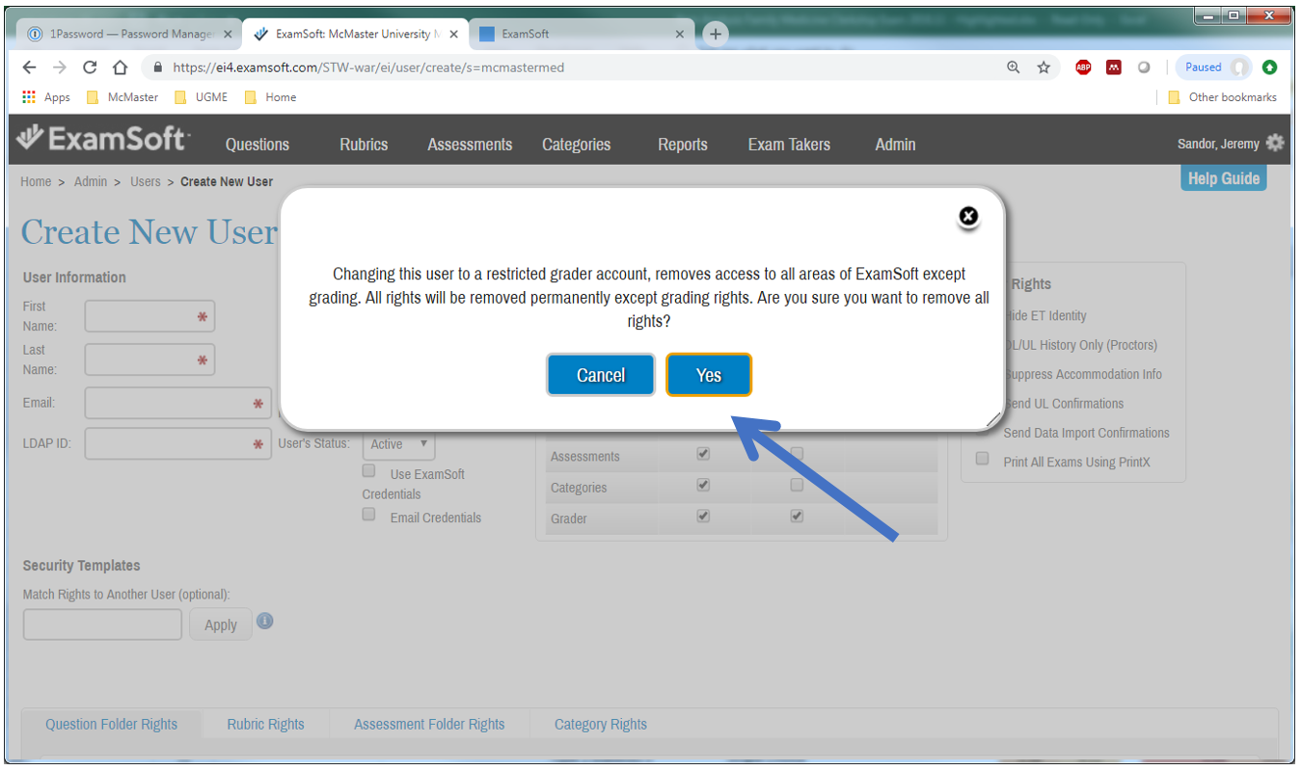1302x771 pixels.
Task: Enable Email Credentials checkbox
Action: coord(368,515)
